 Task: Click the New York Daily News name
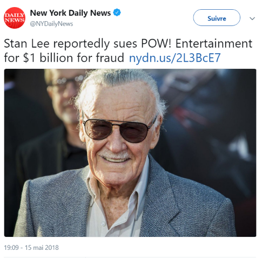click(x=70, y=13)
